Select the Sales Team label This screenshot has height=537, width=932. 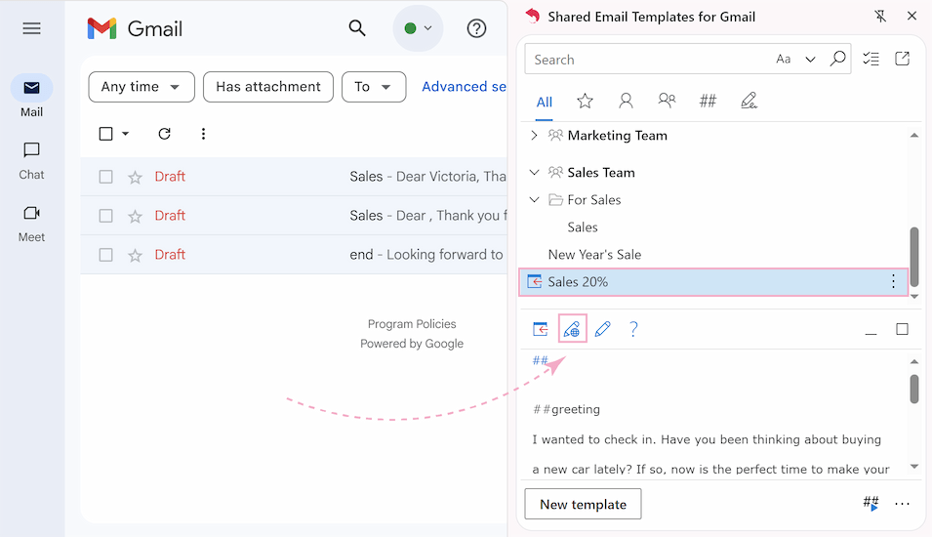(x=601, y=173)
